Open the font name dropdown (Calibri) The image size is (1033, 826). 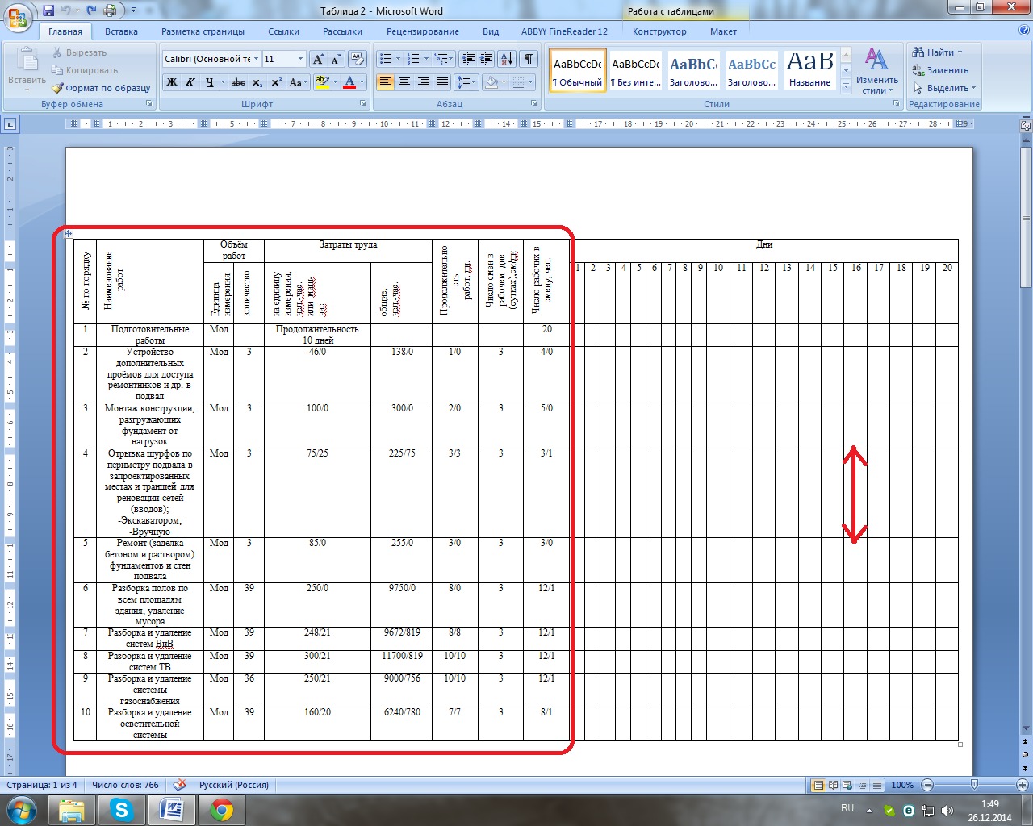(x=257, y=59)
